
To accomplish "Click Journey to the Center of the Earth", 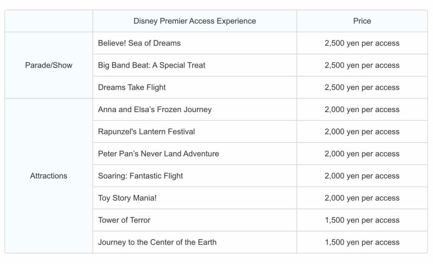I will 157,242.
